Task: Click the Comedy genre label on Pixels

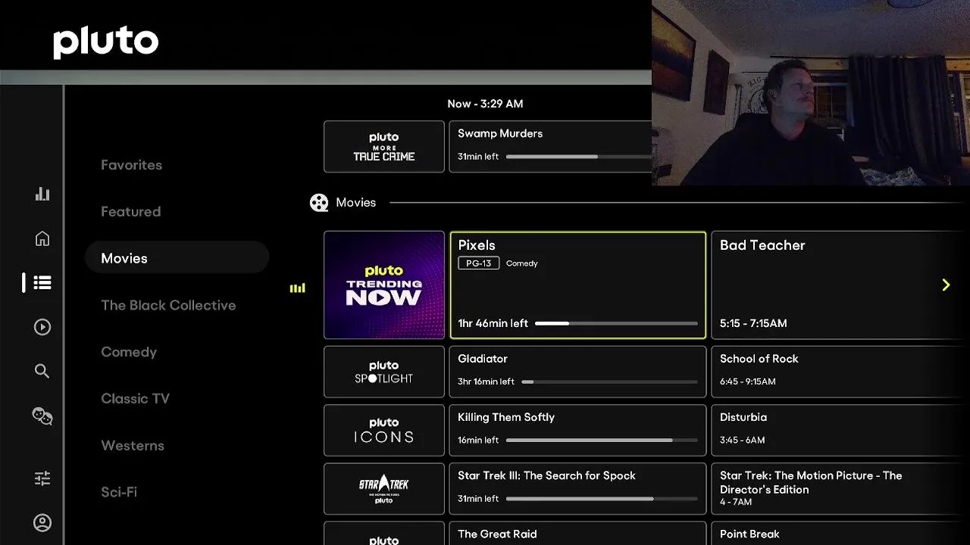Action: click(x=522, y=263)
